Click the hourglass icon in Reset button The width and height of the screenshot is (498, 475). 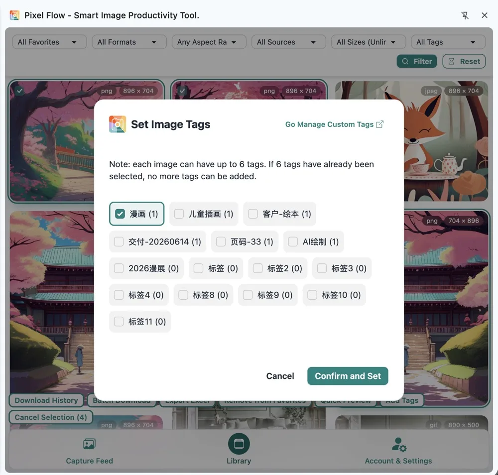[x=451, y=61]
